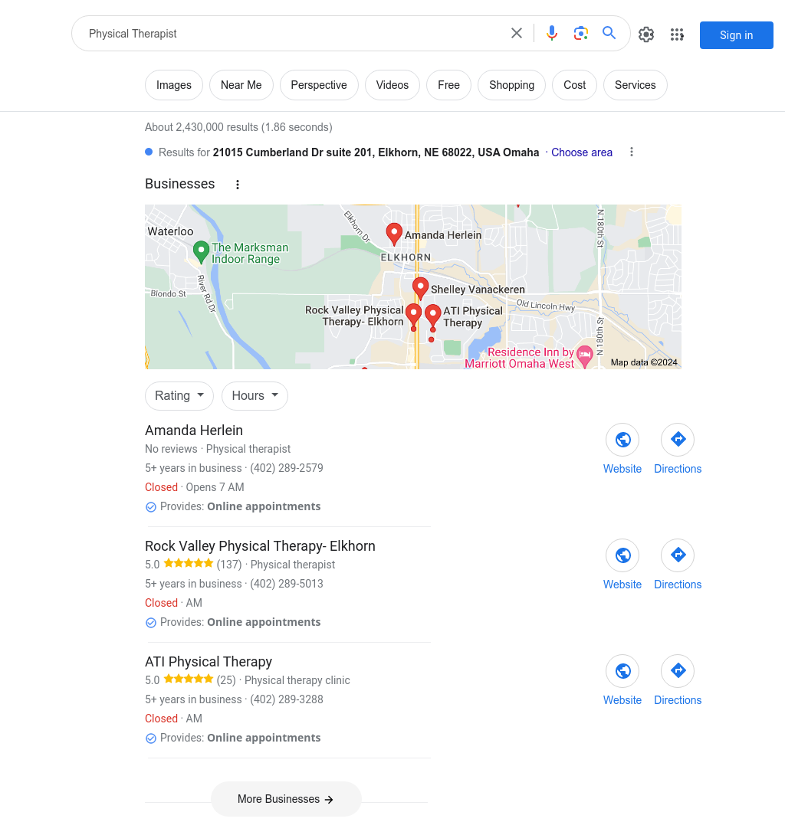This screenshot has width=785, height=835.
Task: Click the Amanda Herlein map pin
Action: click(394, 233)
